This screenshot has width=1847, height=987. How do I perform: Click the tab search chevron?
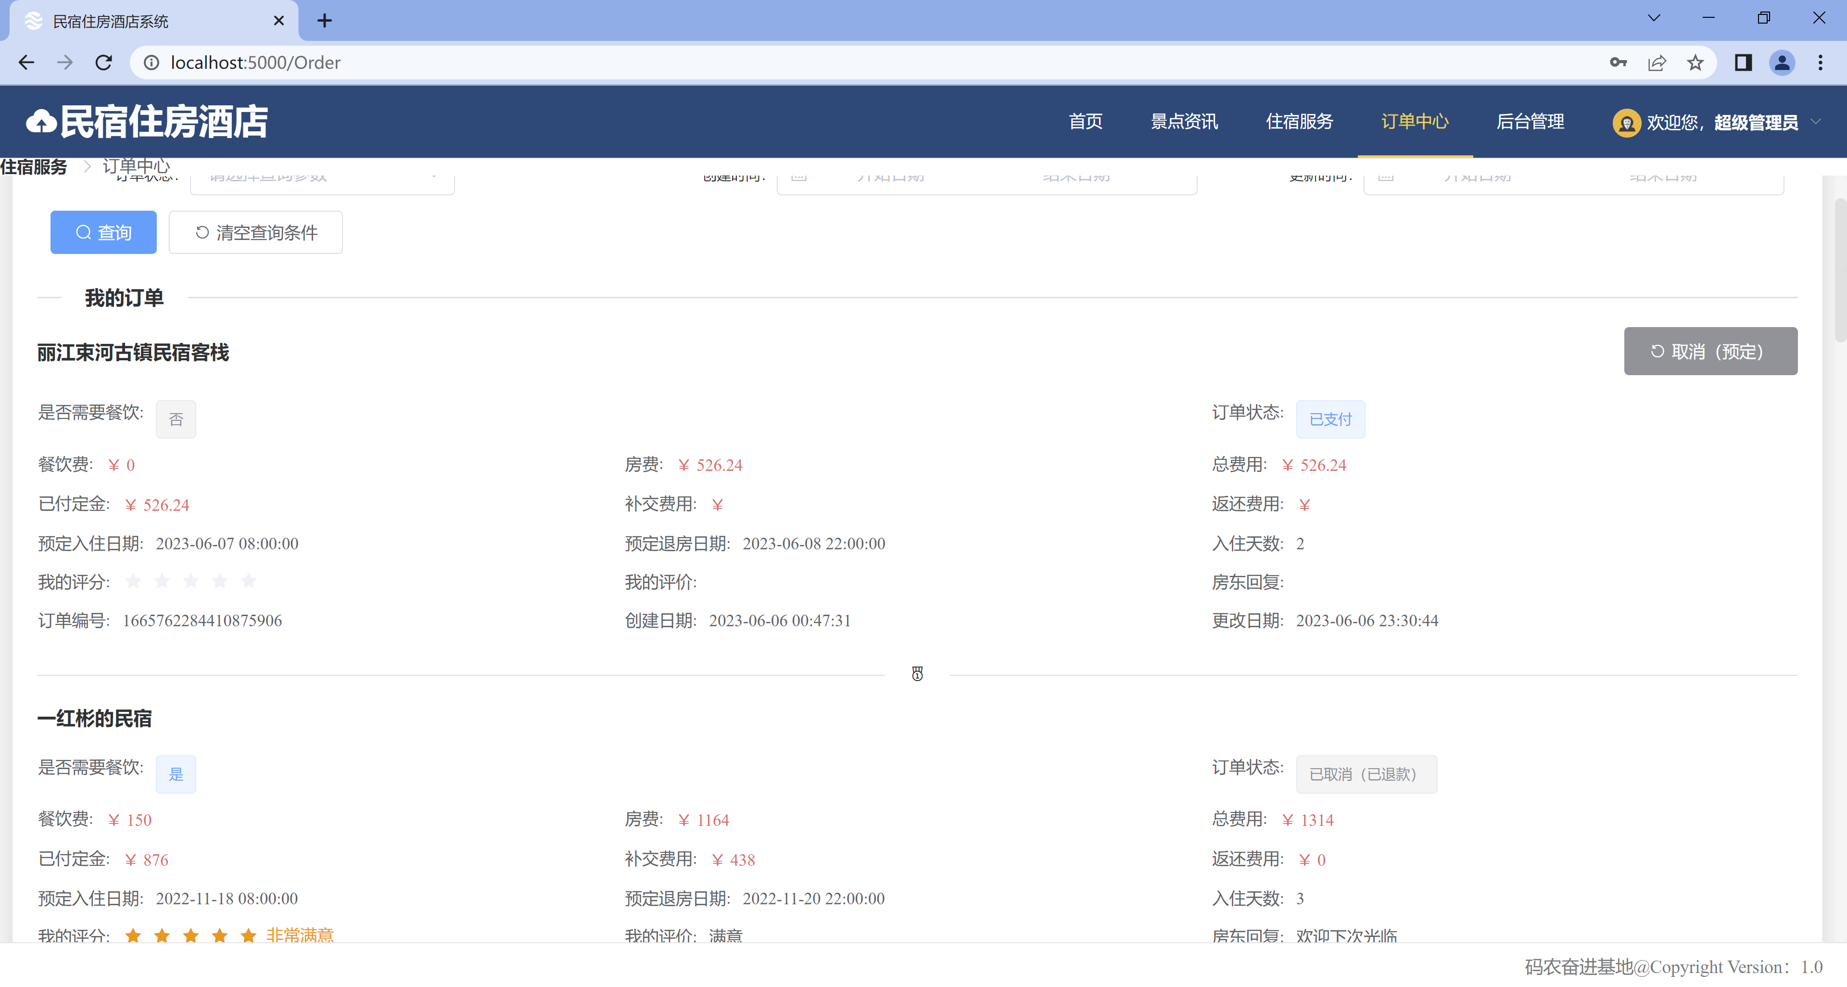pyautogui.click(x=1654, y=18)
